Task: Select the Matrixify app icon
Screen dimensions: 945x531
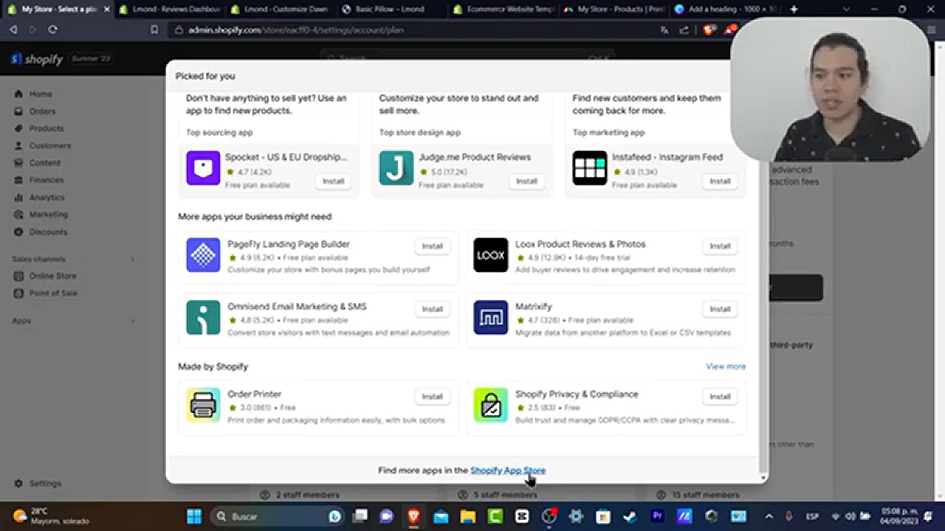Action: (x=491, y=318)
